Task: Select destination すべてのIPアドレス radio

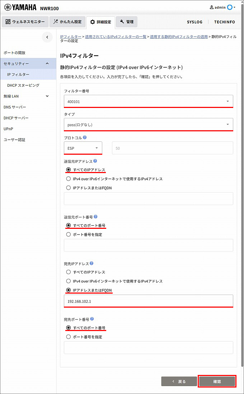Action: 69,272
